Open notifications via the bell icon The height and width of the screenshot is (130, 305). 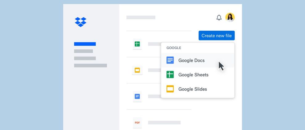tap(219, 17)
